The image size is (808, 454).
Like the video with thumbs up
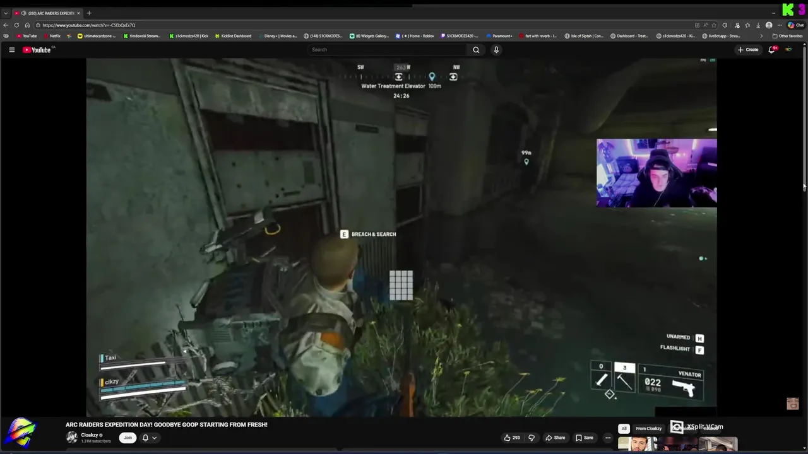pyautogui.click(x=512, y=438)
